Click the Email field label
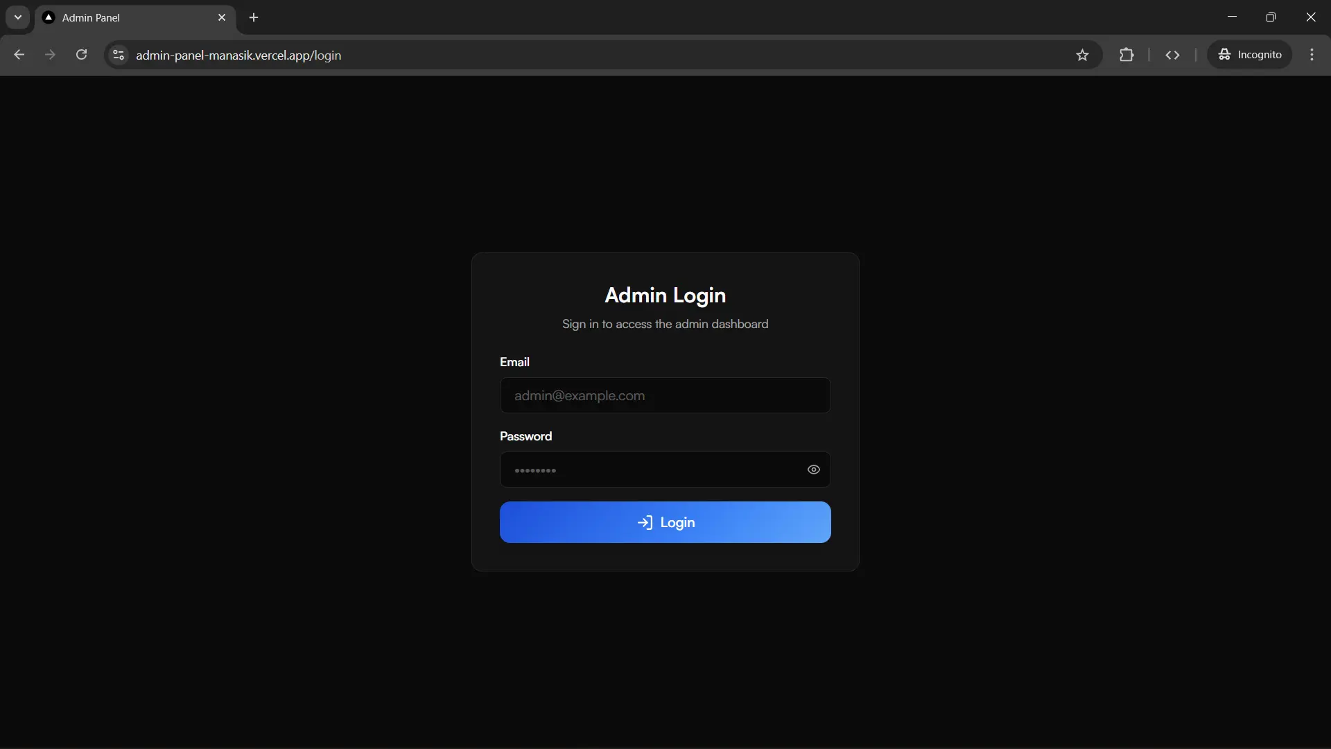1331x749 pixels. pos(514,362)
